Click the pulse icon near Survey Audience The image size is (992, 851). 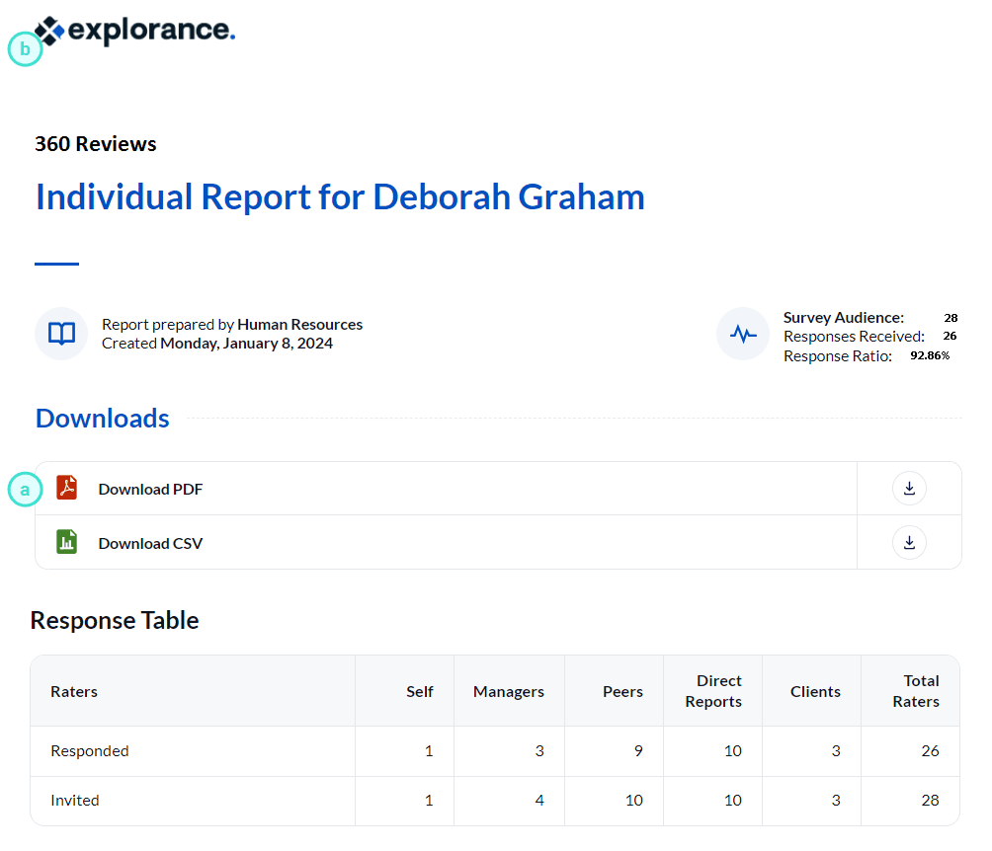pyautogui.click(x=742, y=333)
